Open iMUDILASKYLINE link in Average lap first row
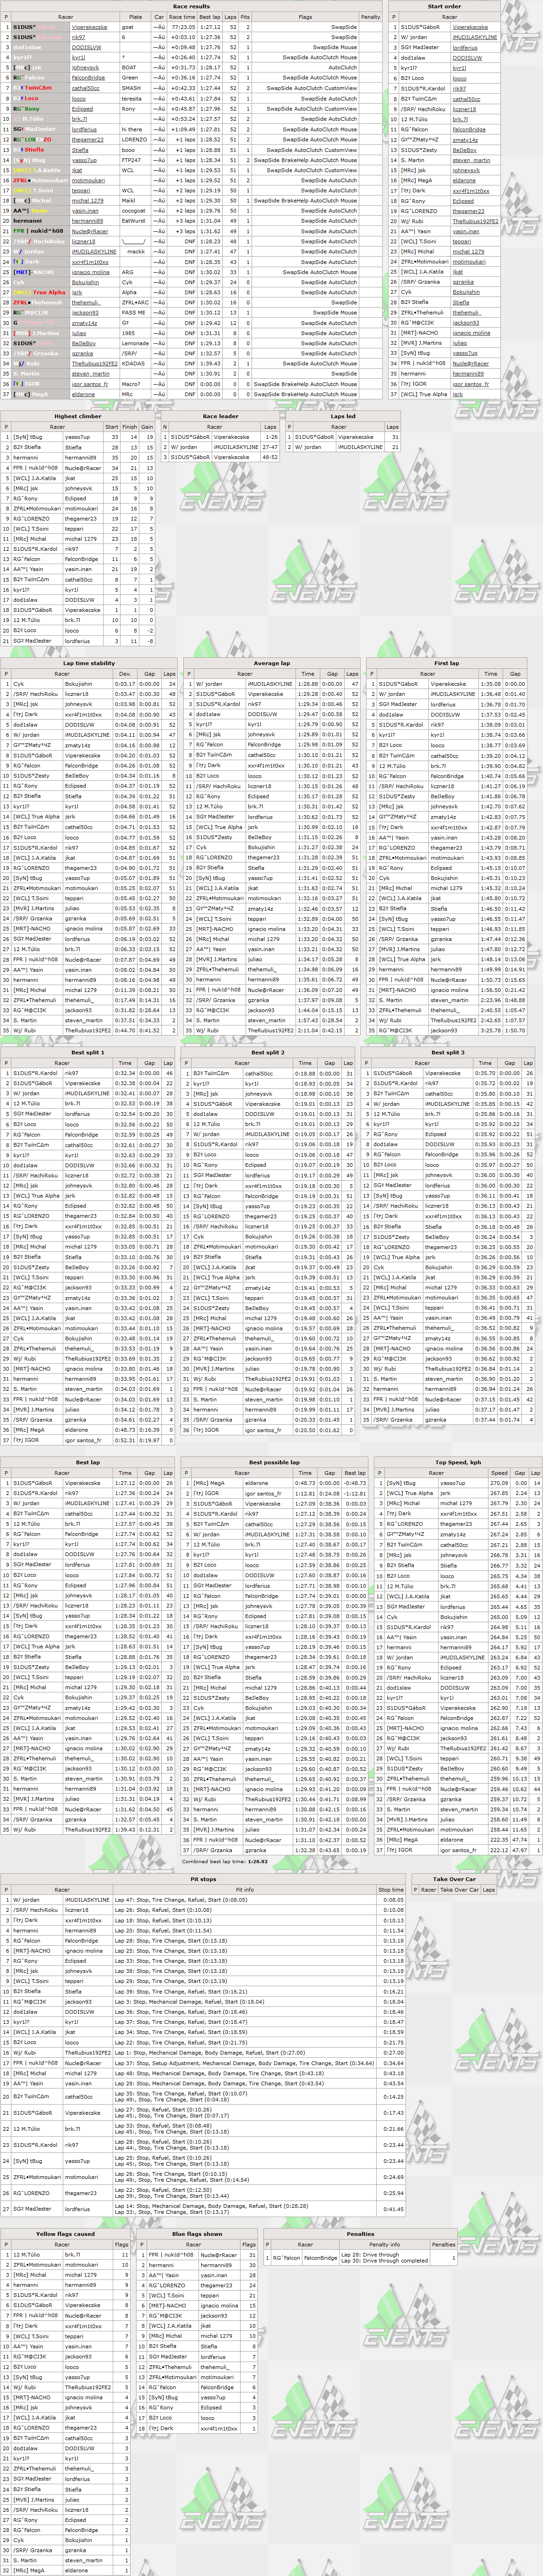 [269, 684]
